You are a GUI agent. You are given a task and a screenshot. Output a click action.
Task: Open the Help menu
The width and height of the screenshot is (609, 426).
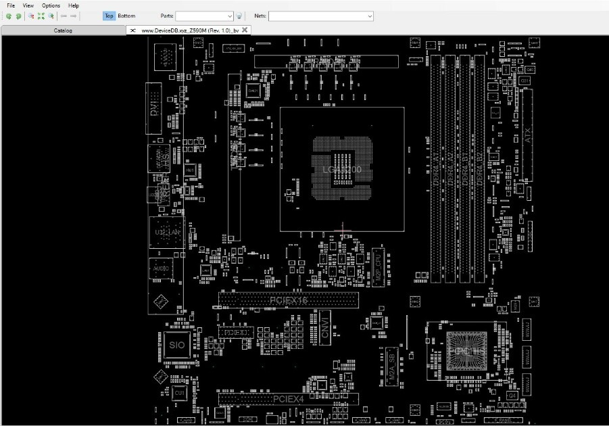point(74,5)
